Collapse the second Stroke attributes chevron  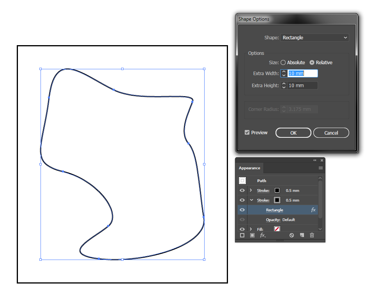(x=251, y=200)
